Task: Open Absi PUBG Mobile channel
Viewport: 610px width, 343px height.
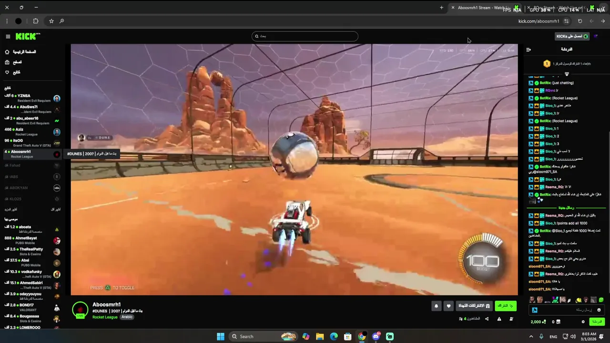Action: 32,262
